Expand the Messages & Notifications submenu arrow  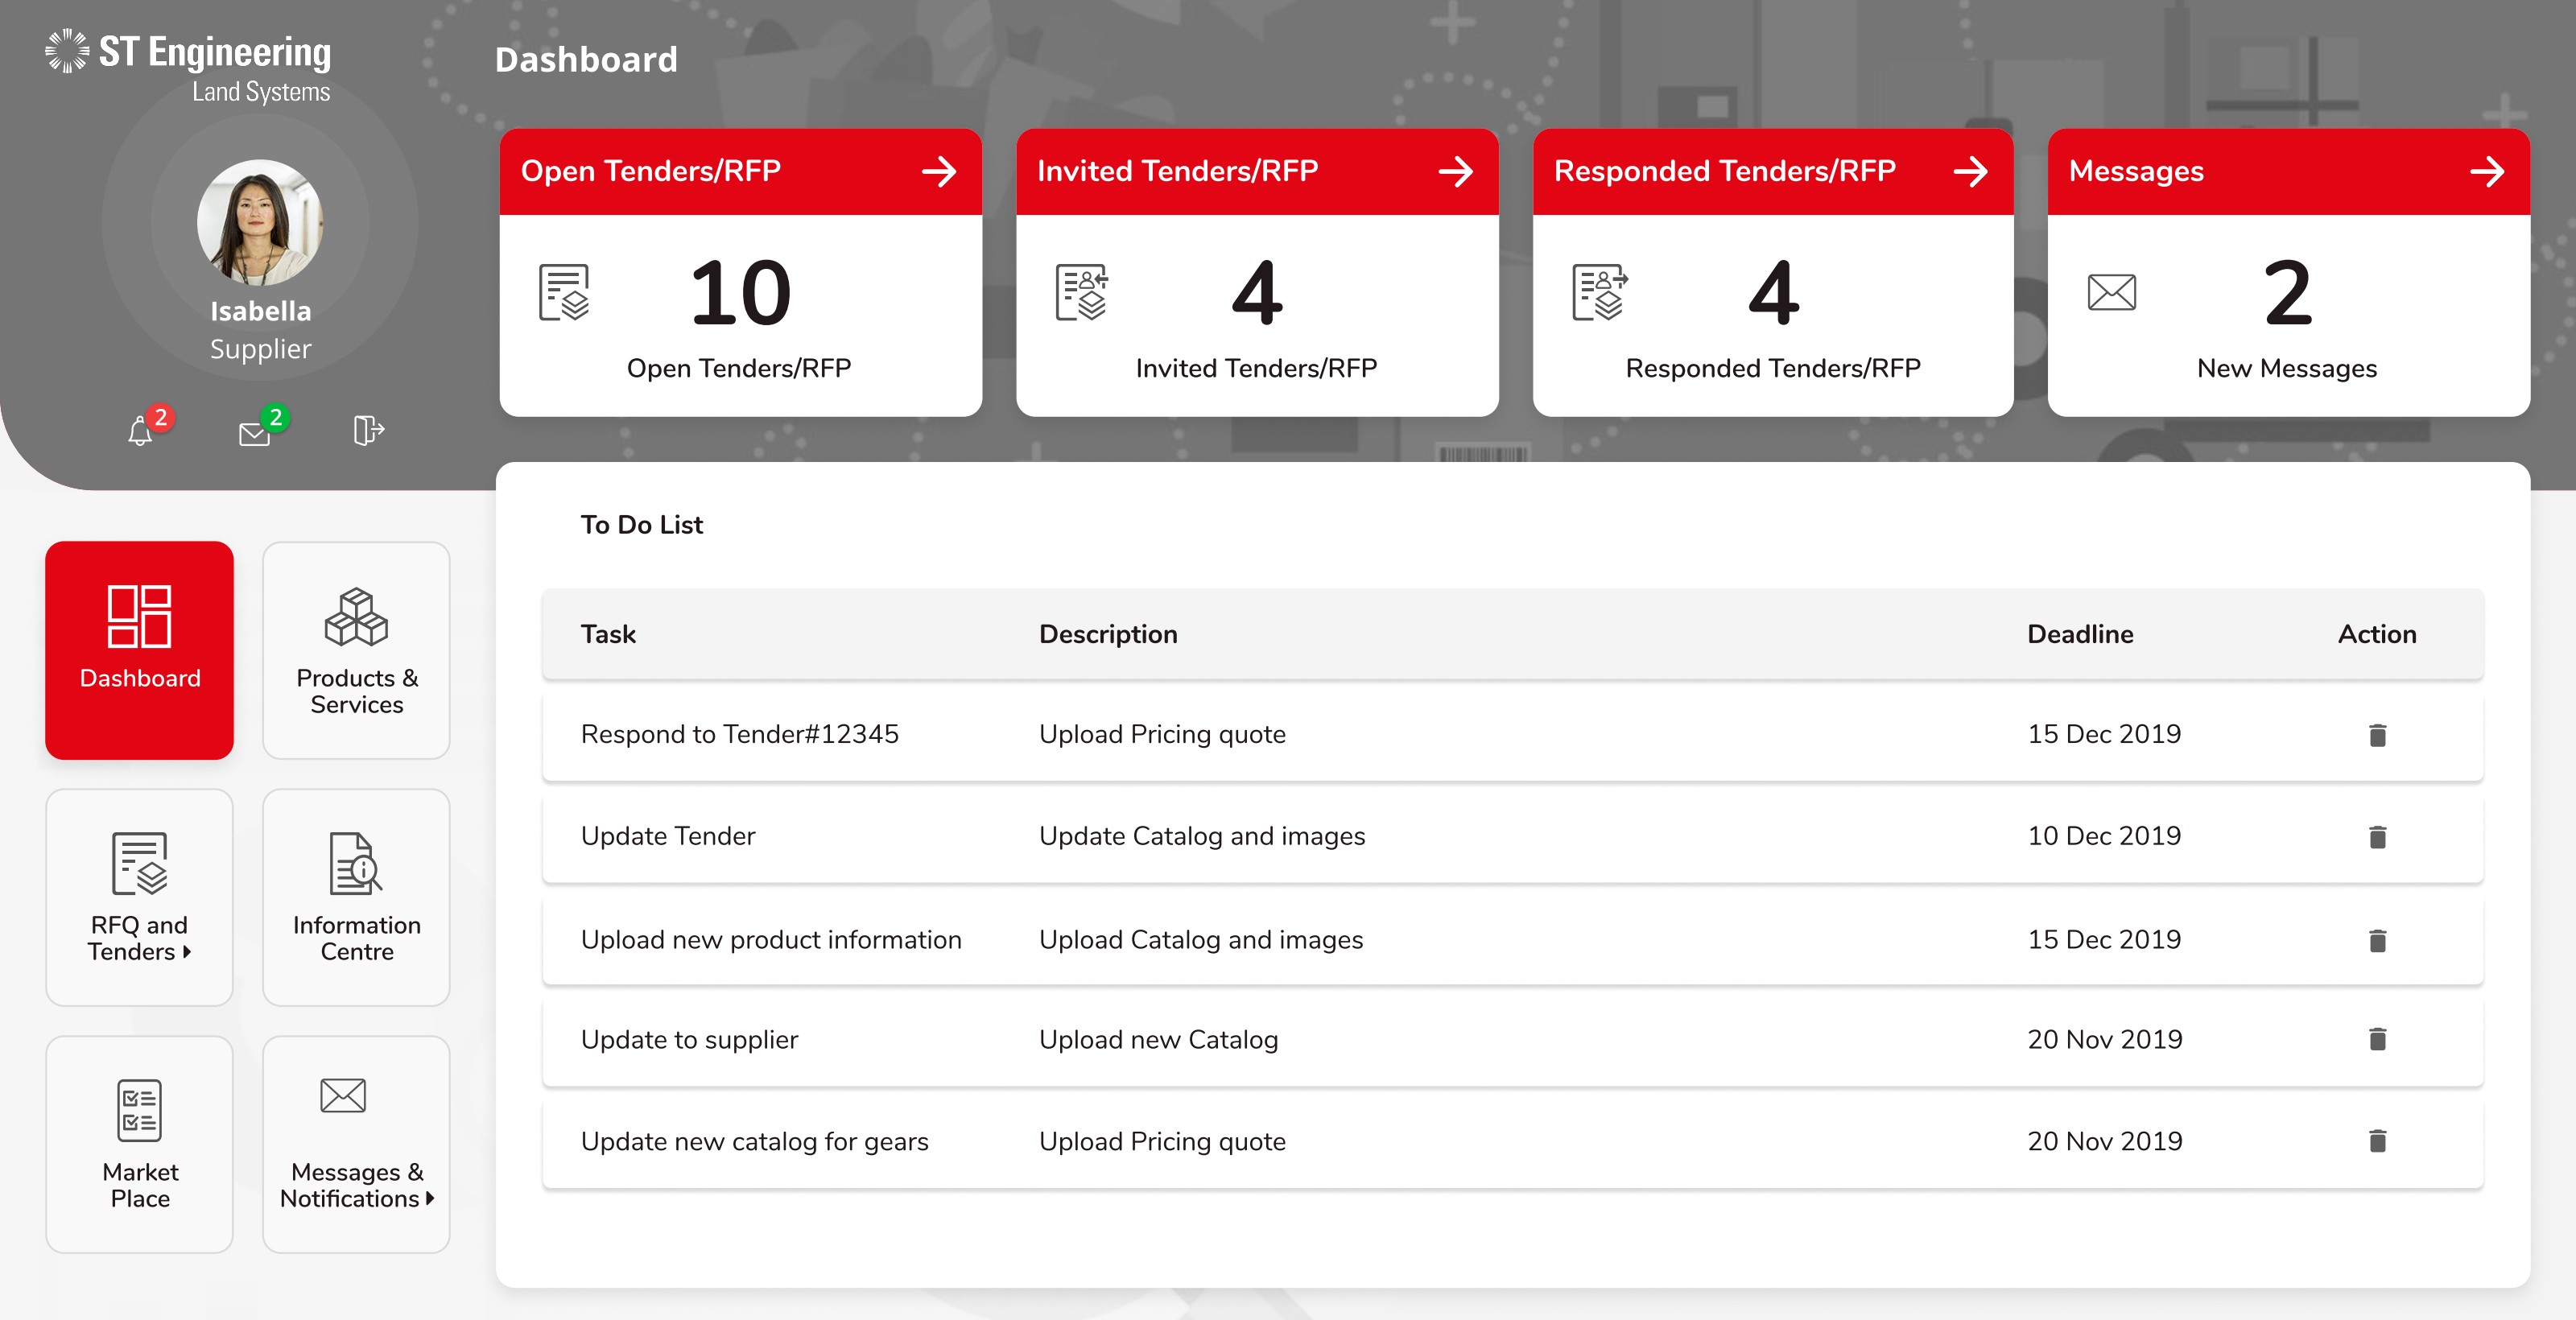(429, 1199)
